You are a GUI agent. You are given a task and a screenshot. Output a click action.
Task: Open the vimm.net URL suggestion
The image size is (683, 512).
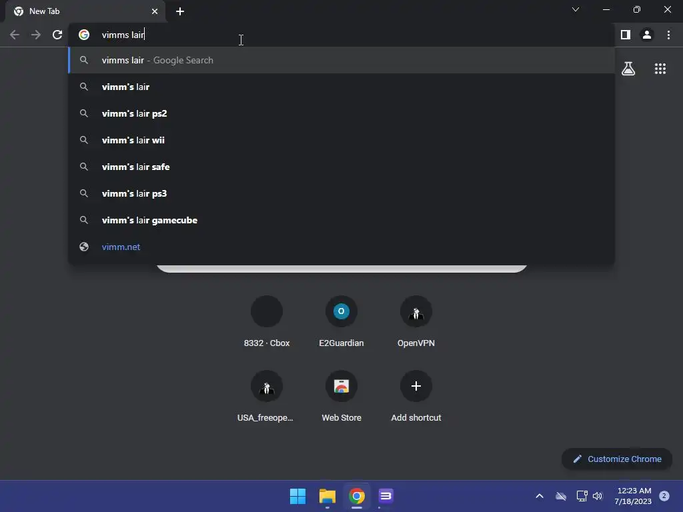(x=341, y=247)
